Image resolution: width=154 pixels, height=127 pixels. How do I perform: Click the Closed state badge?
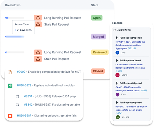[x=98, y=71]
